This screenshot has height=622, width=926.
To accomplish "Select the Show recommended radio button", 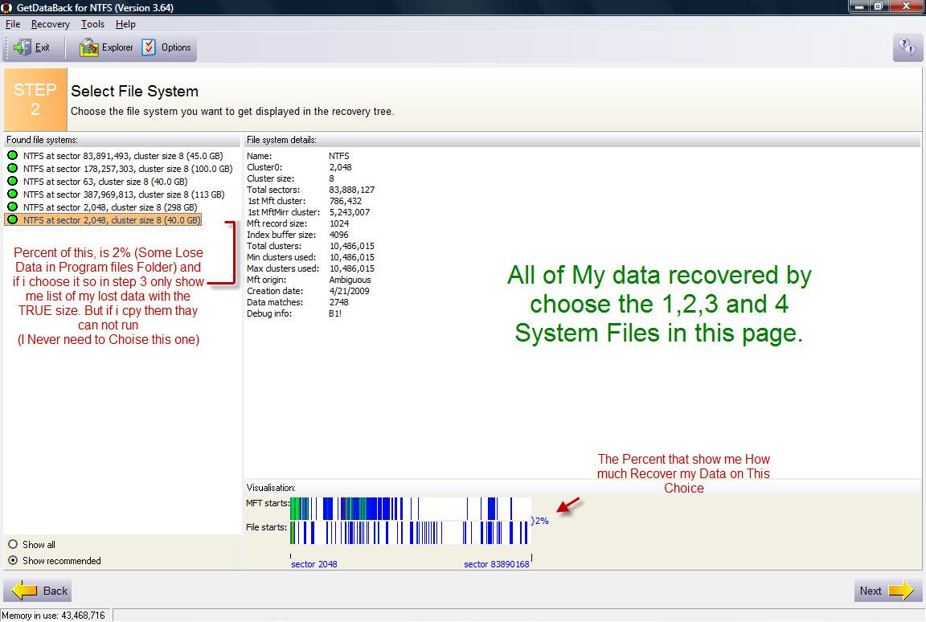I will 13,560.
